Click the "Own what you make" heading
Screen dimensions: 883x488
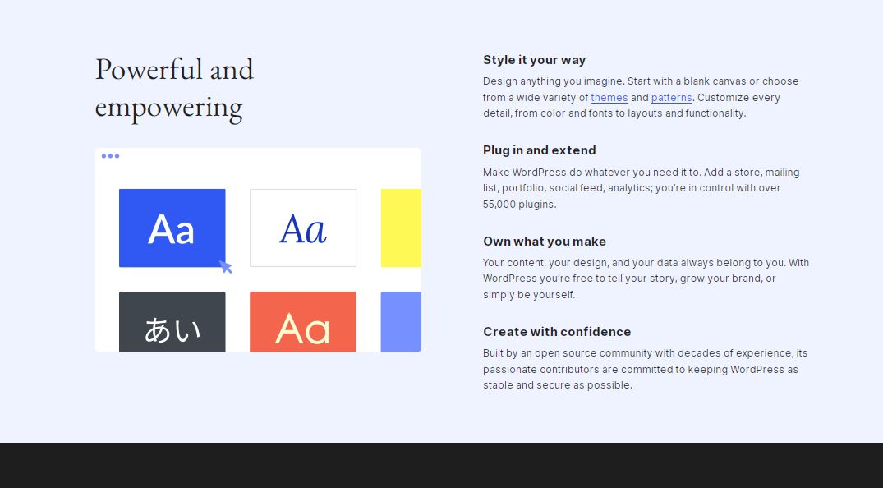(x=544, y=242)
